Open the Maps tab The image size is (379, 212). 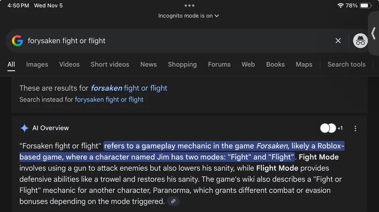coord(304,64)
